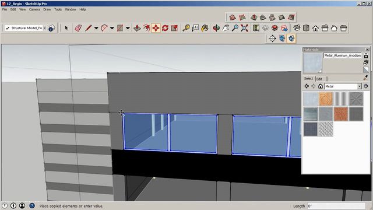Image resolution: width=373 pixels, height=210 pixels.
Task: Switch to the Materials Select tab
Action: [x=308, y=78]
